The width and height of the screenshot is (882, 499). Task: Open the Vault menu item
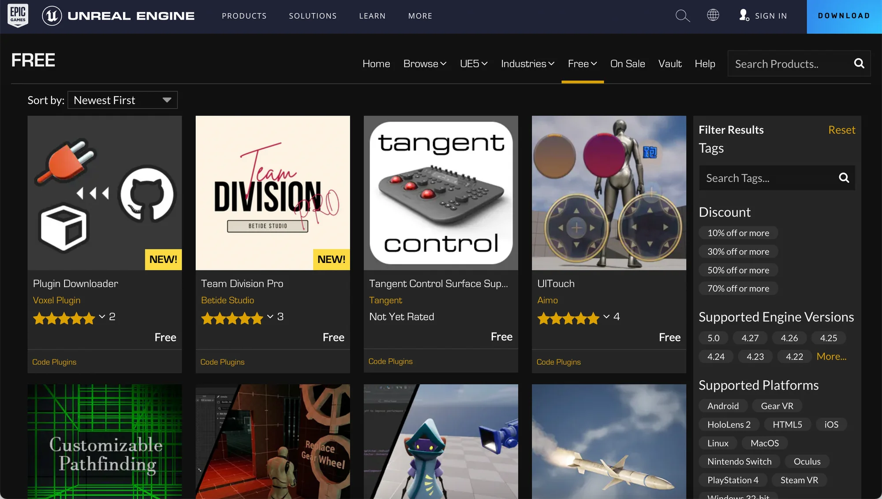coord(669,64)
